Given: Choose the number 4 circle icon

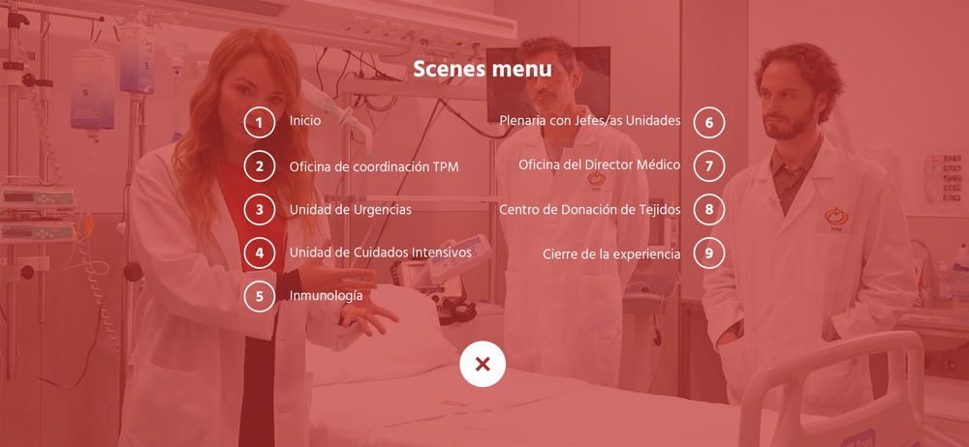Looking at the screenshot, I should coord(260,253).
